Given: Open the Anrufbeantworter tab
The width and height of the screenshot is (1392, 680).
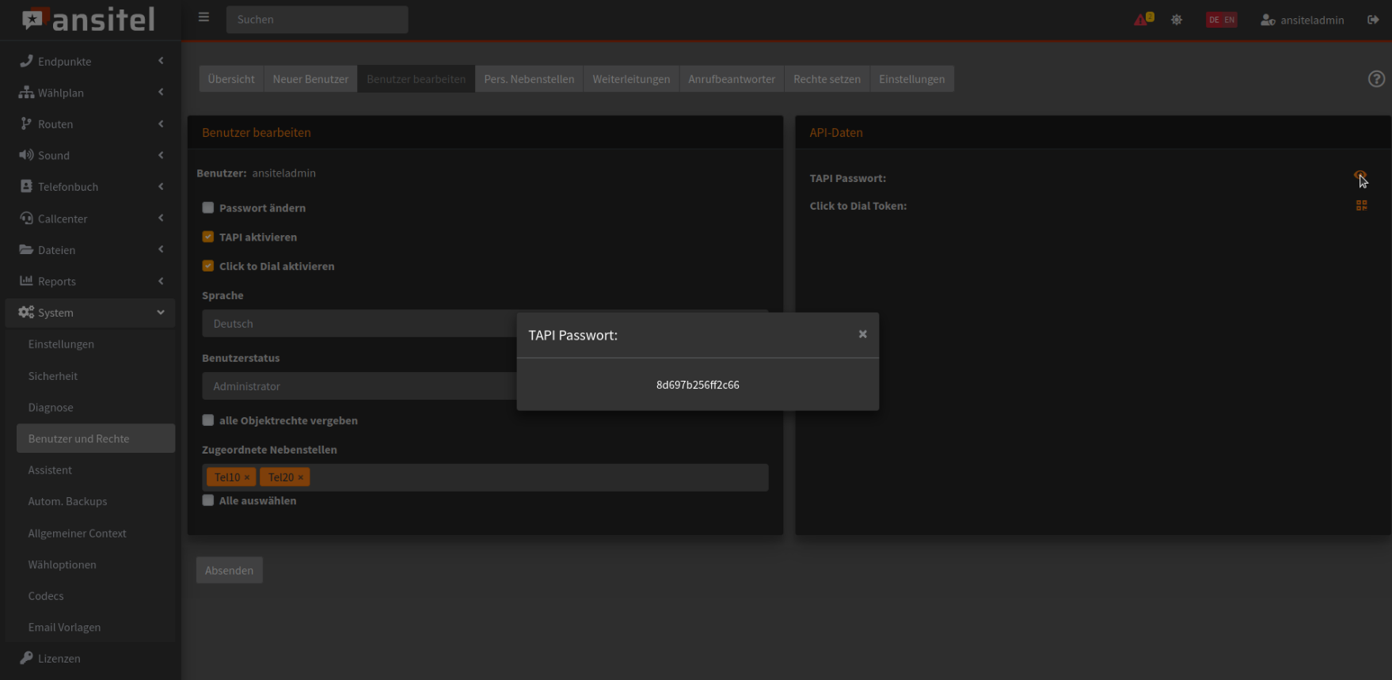Looking at the screenshot, I should pyautogui.click(x=732, y=79).
